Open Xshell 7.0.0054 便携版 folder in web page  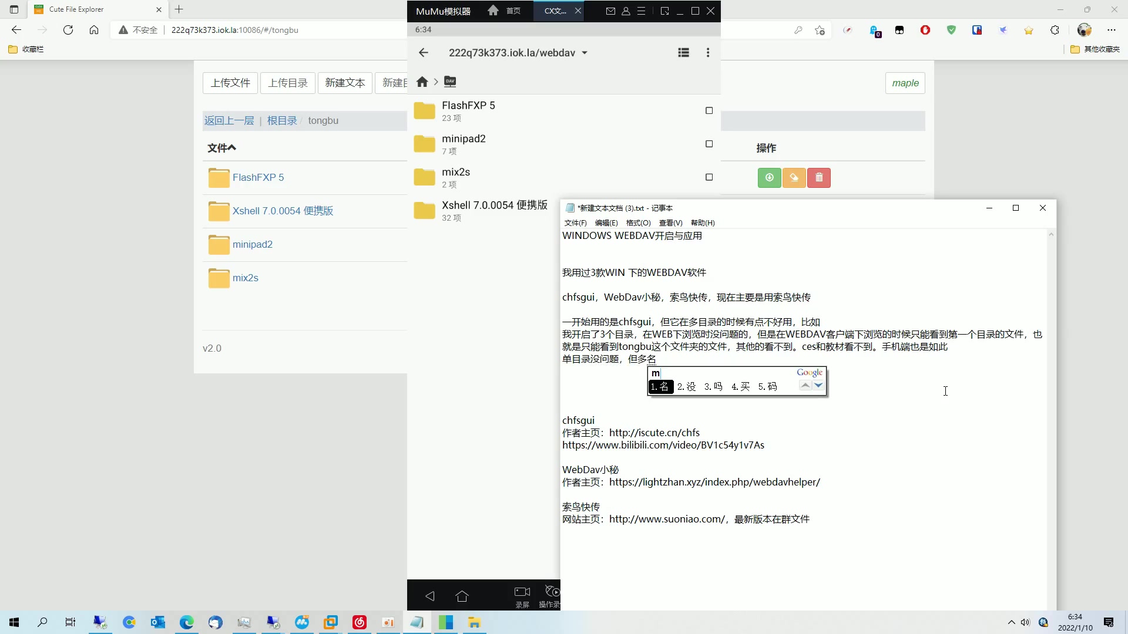(283, 211)
